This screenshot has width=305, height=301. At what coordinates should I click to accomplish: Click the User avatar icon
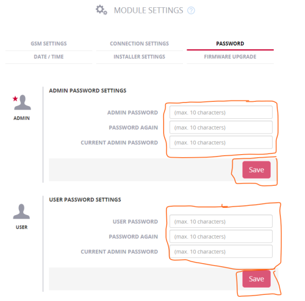pos(21,211)
